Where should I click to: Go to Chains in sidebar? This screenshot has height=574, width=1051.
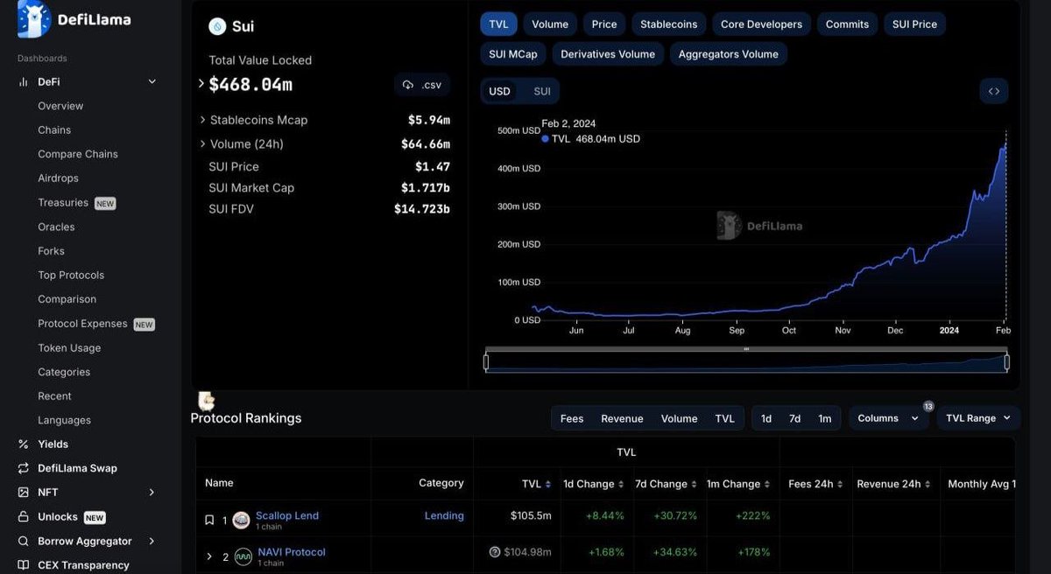coord(54,129)
